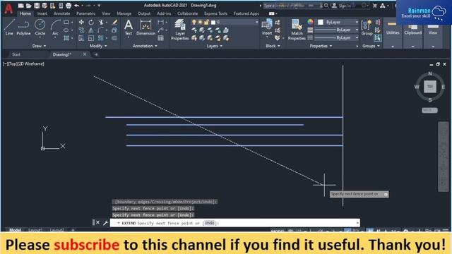Open the Insert ribbon tab
This screenshot has width=452, height=254.
pos(42,13)
